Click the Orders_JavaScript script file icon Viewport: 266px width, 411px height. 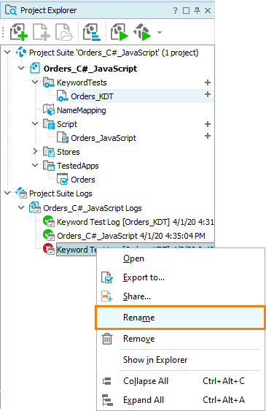[x=63, y=138]
